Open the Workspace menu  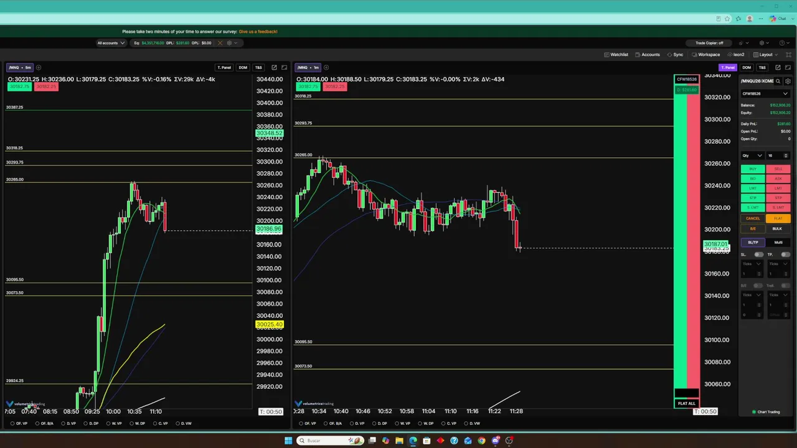pyautogui.click(x=705, y=55)
